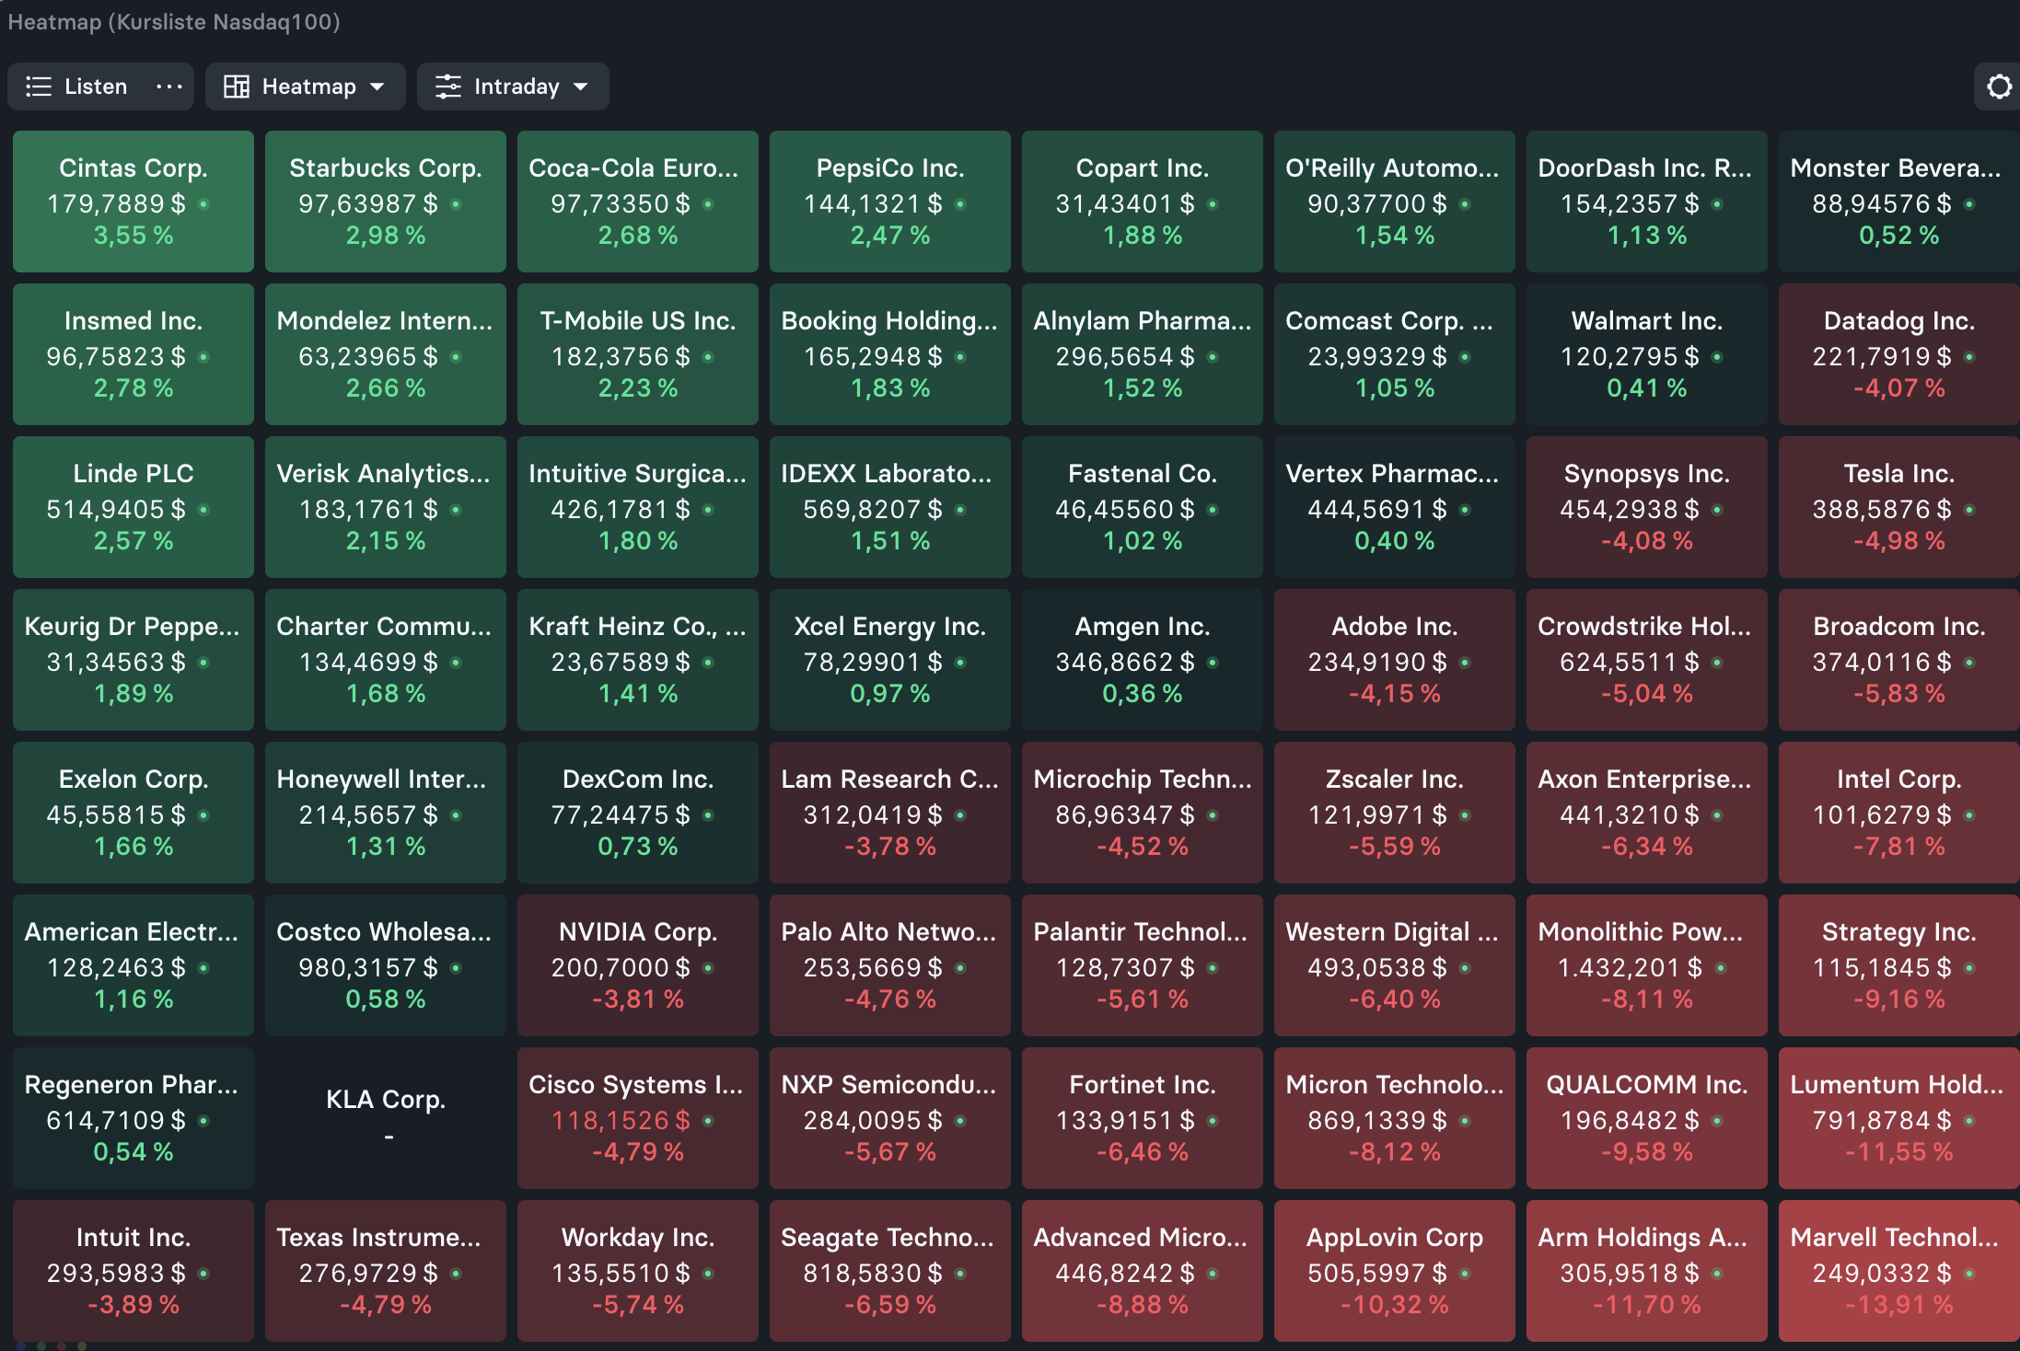Viewport: 2020px width, 1351px height.
Task: Open the Starbucks Corp. tile
Action: [386, 202]
